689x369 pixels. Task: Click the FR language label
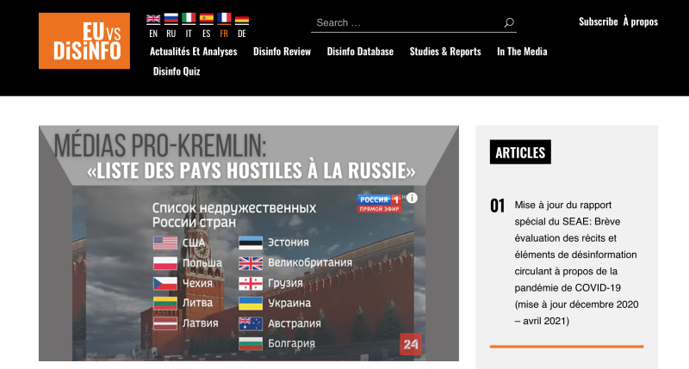[x=224, y=34]
